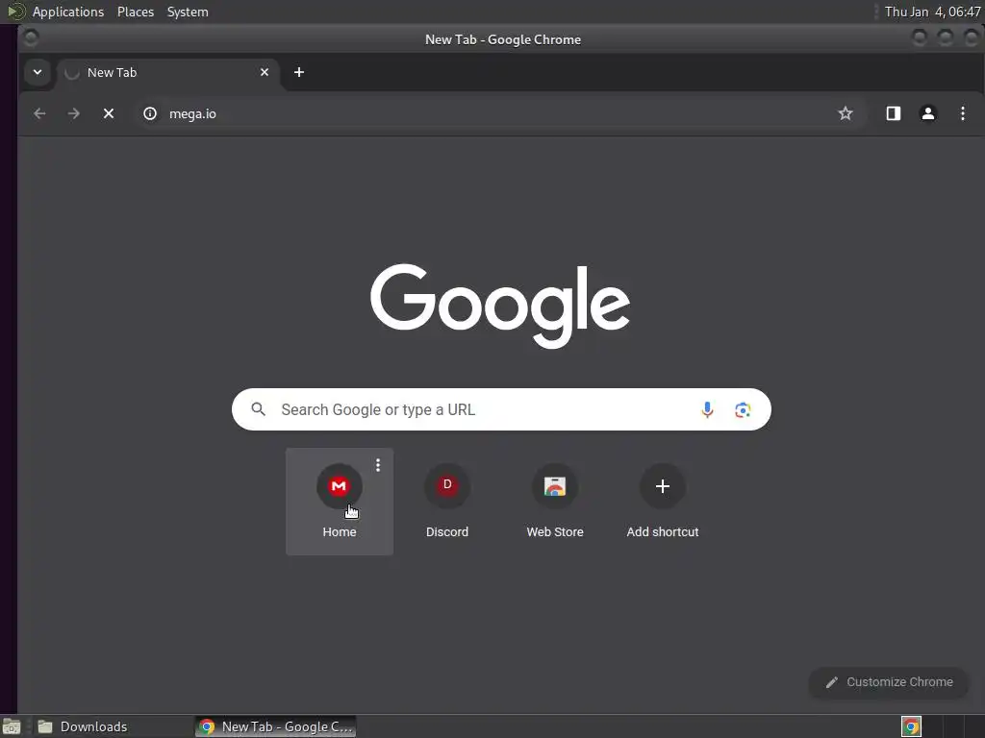Focus the Search Google or type a URL box

point(500,409)
